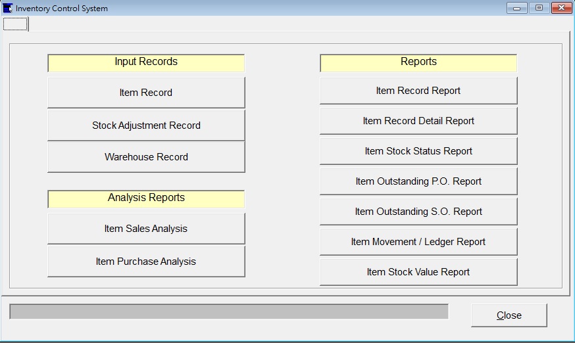Click the blank toolbar button under the title

point(15,24)
